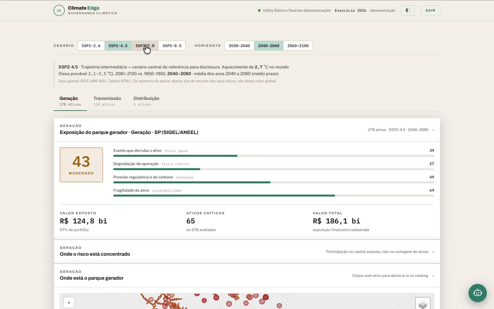The image size is (494, 309).
Task: Click the R$ 186,1 bi total value
Action: pyautogui.click(x=336, y=221)
